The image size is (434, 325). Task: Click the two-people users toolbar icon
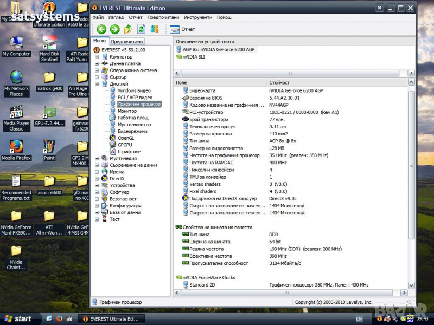tap(154, 29)
